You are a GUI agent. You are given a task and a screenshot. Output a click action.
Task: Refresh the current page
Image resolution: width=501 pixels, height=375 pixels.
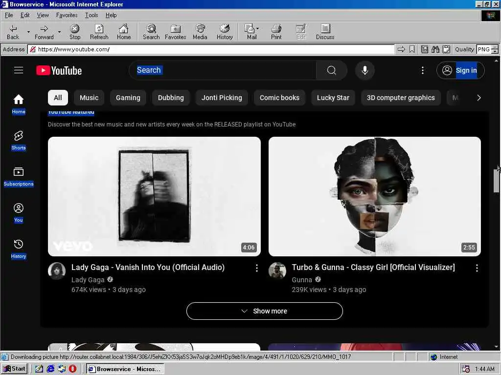[99, 32]
